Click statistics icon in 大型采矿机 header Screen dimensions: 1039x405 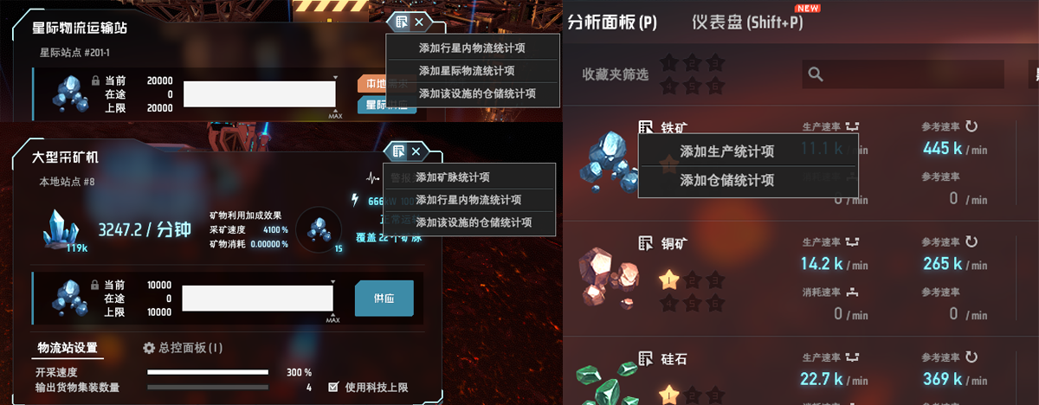coord(398,151)
